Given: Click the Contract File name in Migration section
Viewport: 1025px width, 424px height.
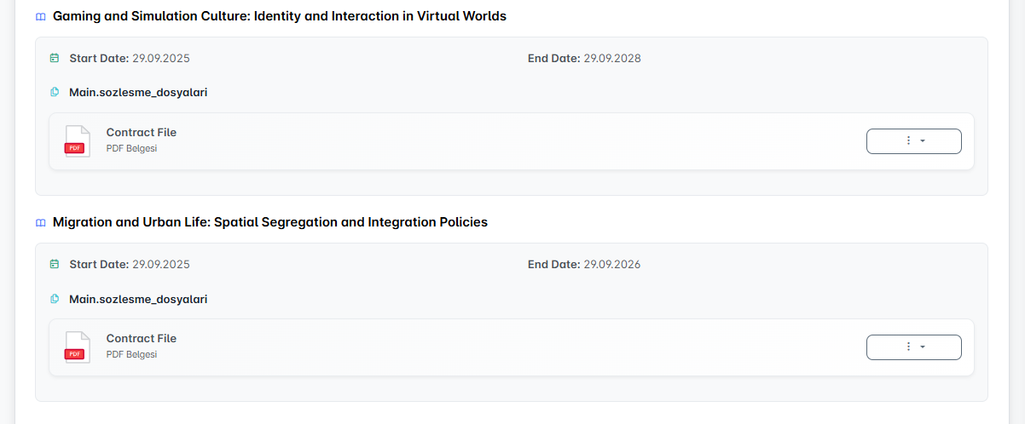Looking at the screenshot, I should (x=141, y=339).
